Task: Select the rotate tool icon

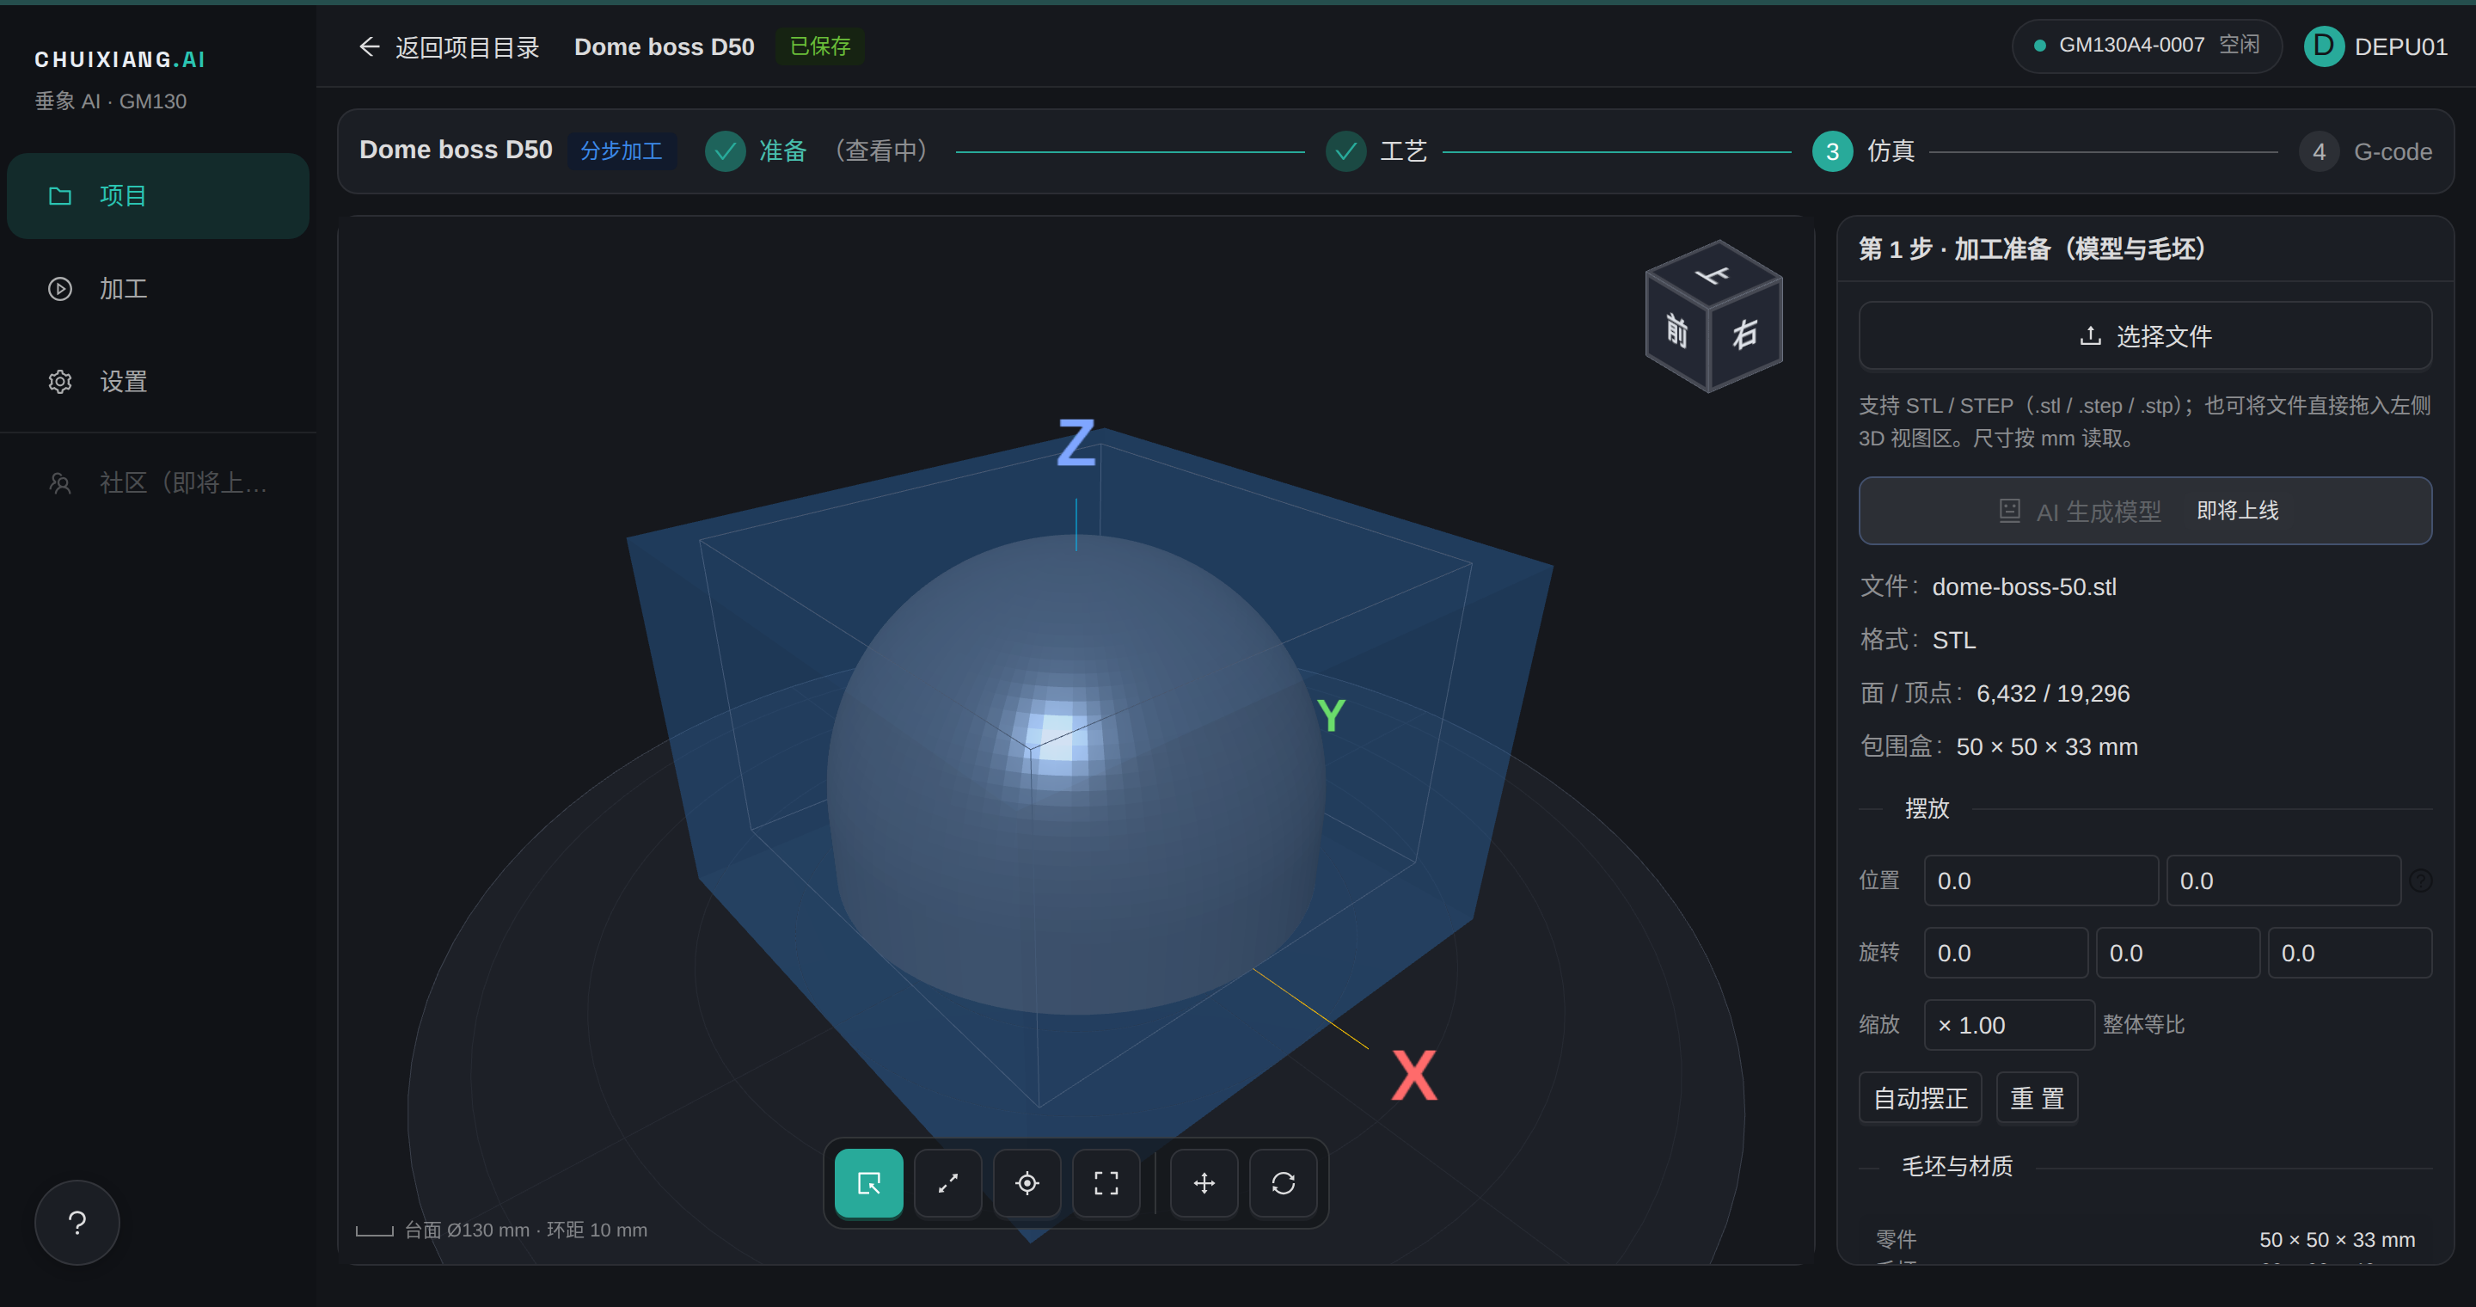Action: coord(1284,1183)
